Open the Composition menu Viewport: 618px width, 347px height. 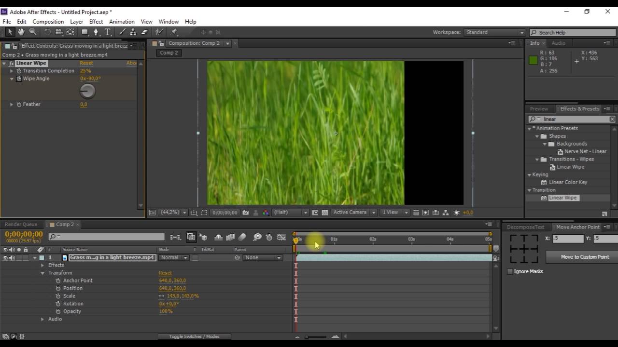(x=48, y=22)
